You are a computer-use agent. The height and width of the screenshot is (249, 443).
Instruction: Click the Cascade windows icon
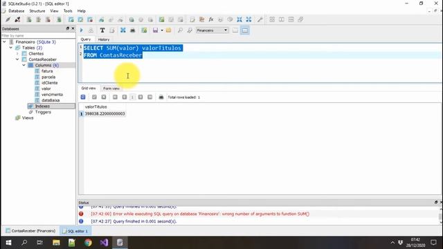click(300, 19)
